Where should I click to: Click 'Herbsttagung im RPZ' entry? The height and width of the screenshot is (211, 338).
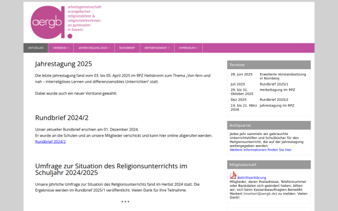click(x=277, y=90)
